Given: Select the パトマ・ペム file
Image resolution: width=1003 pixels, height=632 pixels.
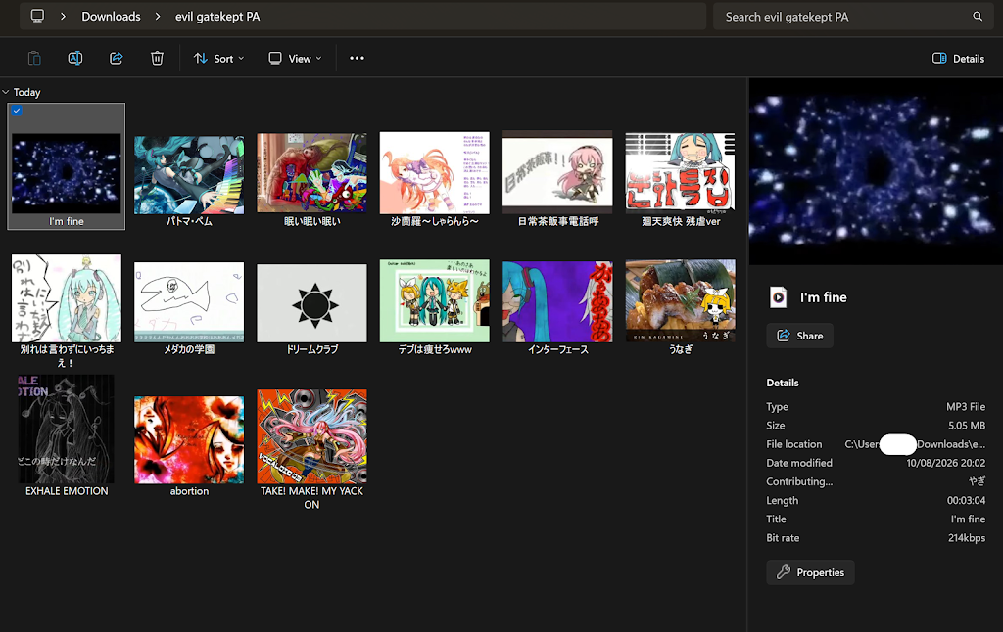Looking at the screenshot, I should click(x=189, y=181).
